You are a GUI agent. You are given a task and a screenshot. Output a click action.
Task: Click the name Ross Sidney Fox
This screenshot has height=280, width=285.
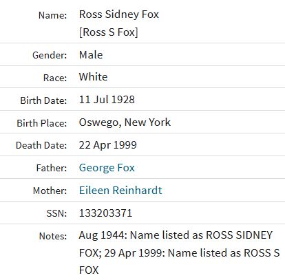pyautogui.click(x=119, y=14)
